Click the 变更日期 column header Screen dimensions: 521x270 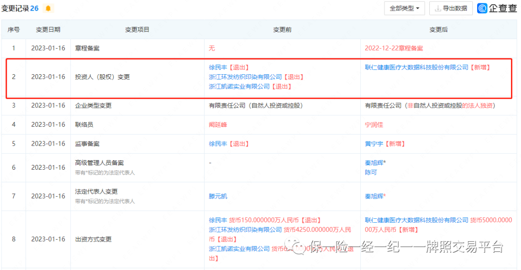[48, 29]
